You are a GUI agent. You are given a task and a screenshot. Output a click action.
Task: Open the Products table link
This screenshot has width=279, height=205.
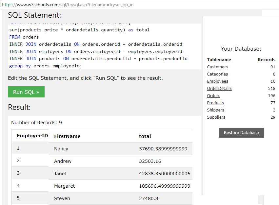coord(215,103)
